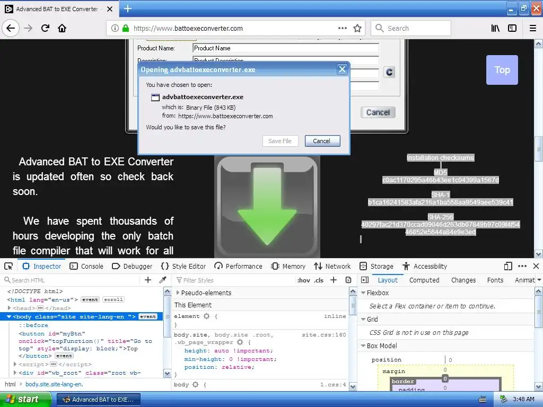
Task: Go to the Home page icon
Action: [62, 28]
